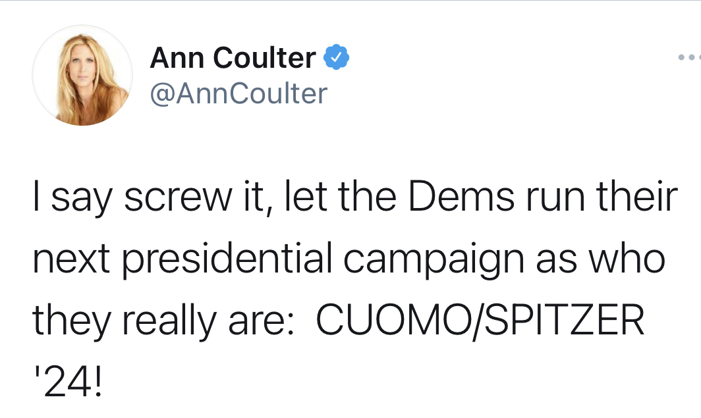Click the word 'screw' in tweet text
701x418 pixels.
click(179, 198)
